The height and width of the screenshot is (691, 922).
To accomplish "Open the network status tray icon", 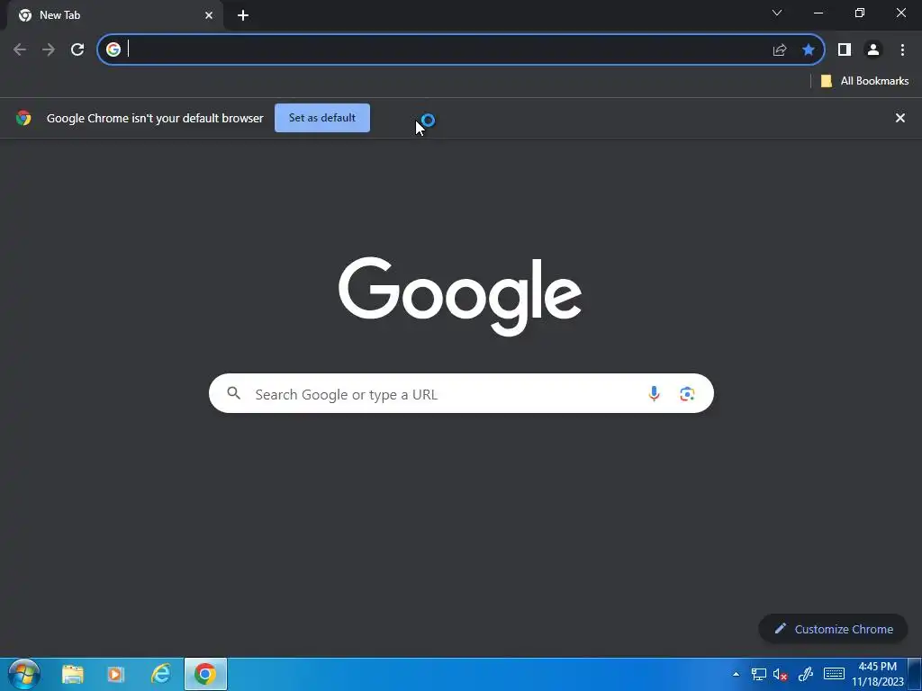I will point(758,674).
